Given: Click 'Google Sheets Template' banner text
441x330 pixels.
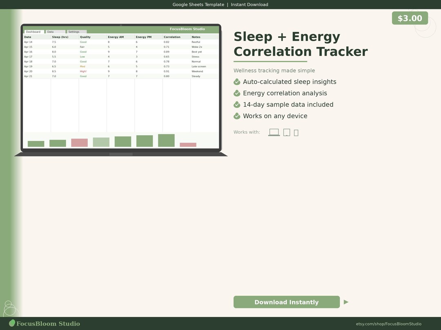Looking at the screenshot, I should coord(198,4).
